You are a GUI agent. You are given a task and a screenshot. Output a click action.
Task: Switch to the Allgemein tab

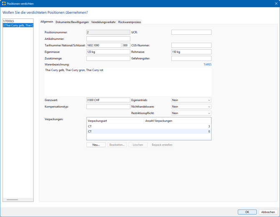coord(47,22)
